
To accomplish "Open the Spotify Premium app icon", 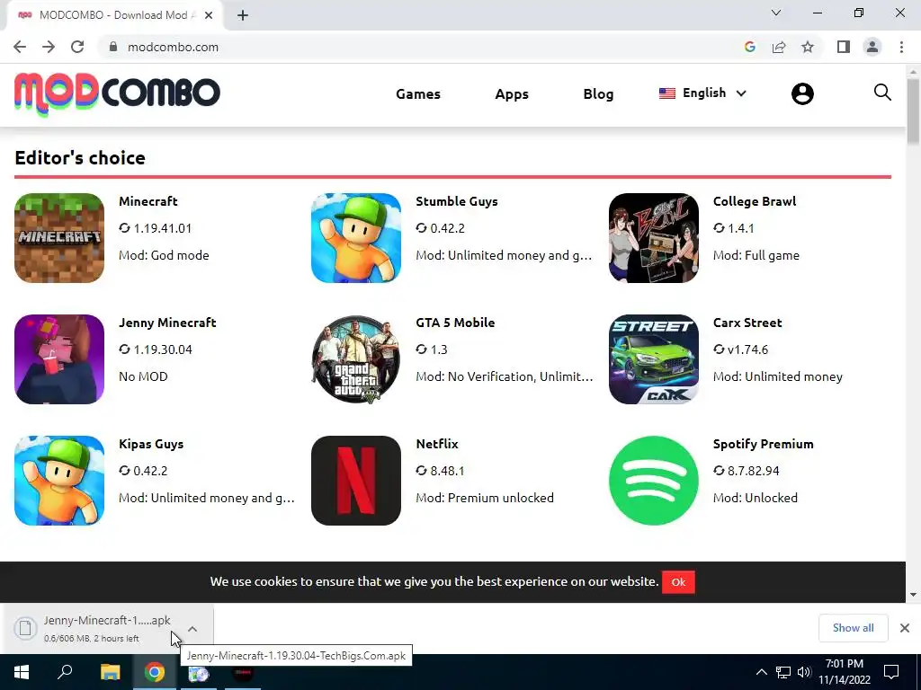I will coord(654,481).
